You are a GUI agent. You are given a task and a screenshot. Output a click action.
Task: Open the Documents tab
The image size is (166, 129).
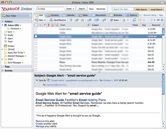pyautogui.click(x=99, y=15)
